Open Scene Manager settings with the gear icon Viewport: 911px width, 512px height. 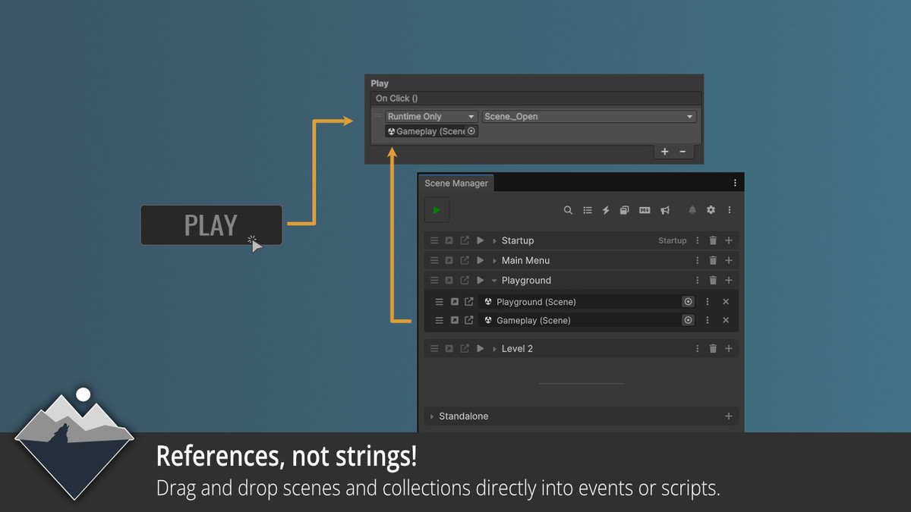pos(710,210)
